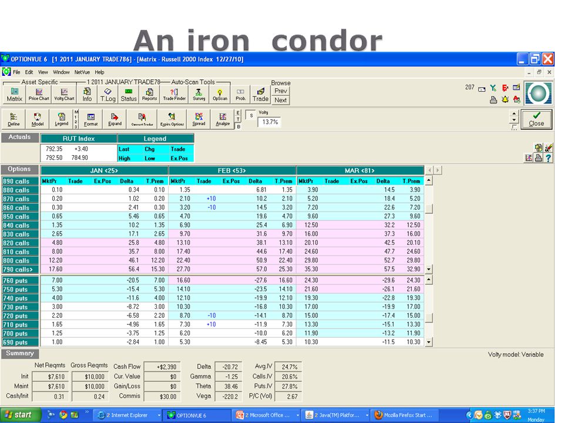Click the green Y quotes icon

(493, 88)
